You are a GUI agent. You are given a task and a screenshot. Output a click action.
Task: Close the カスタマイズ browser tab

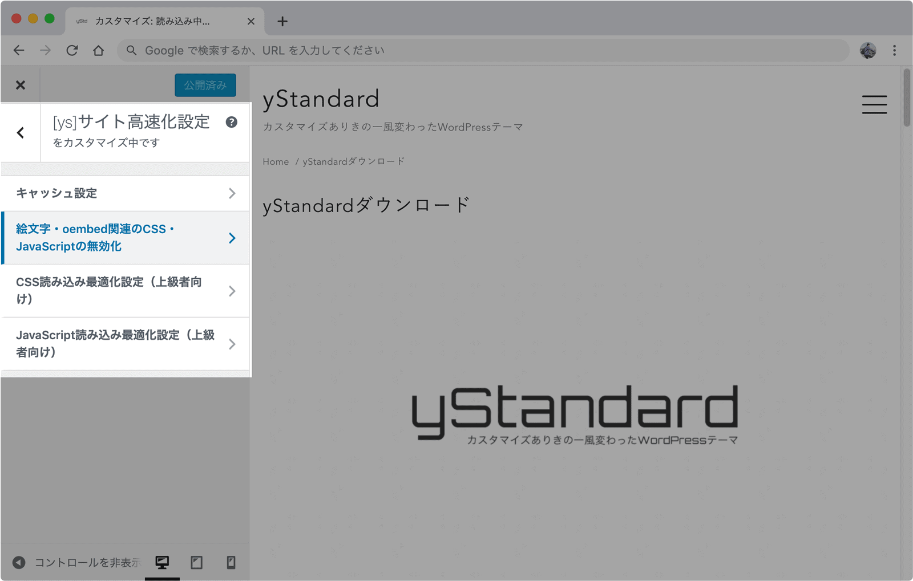tap(251, 22)
